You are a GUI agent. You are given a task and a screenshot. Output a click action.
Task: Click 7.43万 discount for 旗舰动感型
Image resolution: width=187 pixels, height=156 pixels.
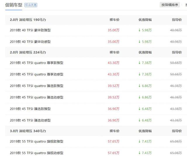click(x=145, y=153)
